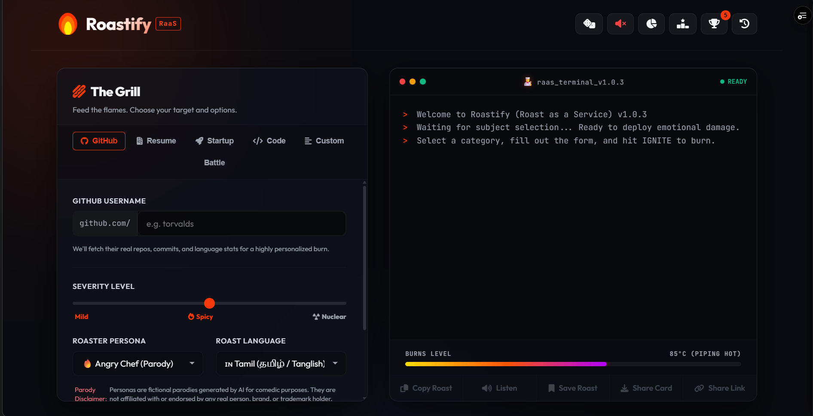This screenshot has height=416, width=813.
Task: Click the Spicy severity label
Action: pyautogui.click(x=201, y=317)
